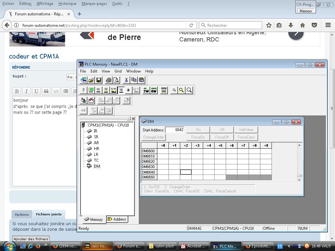Viewport: 335px width, 251px height.
Task: Open the DM memory area in tree
Action: [97, 166]
